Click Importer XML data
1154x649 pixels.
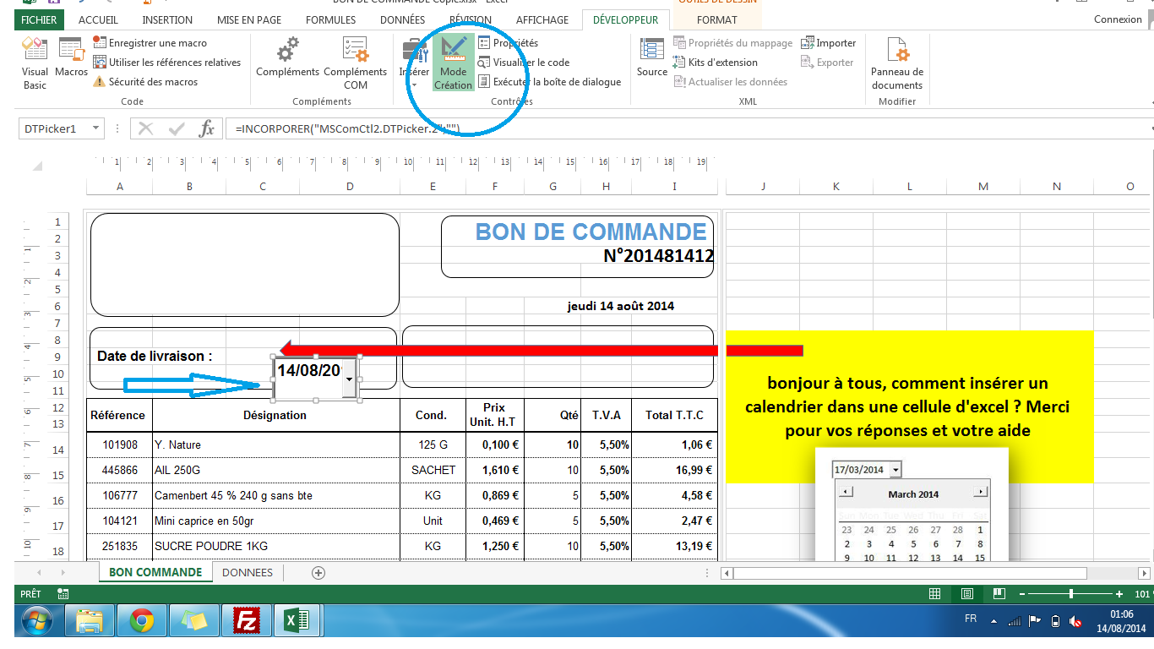click(828, 43)
